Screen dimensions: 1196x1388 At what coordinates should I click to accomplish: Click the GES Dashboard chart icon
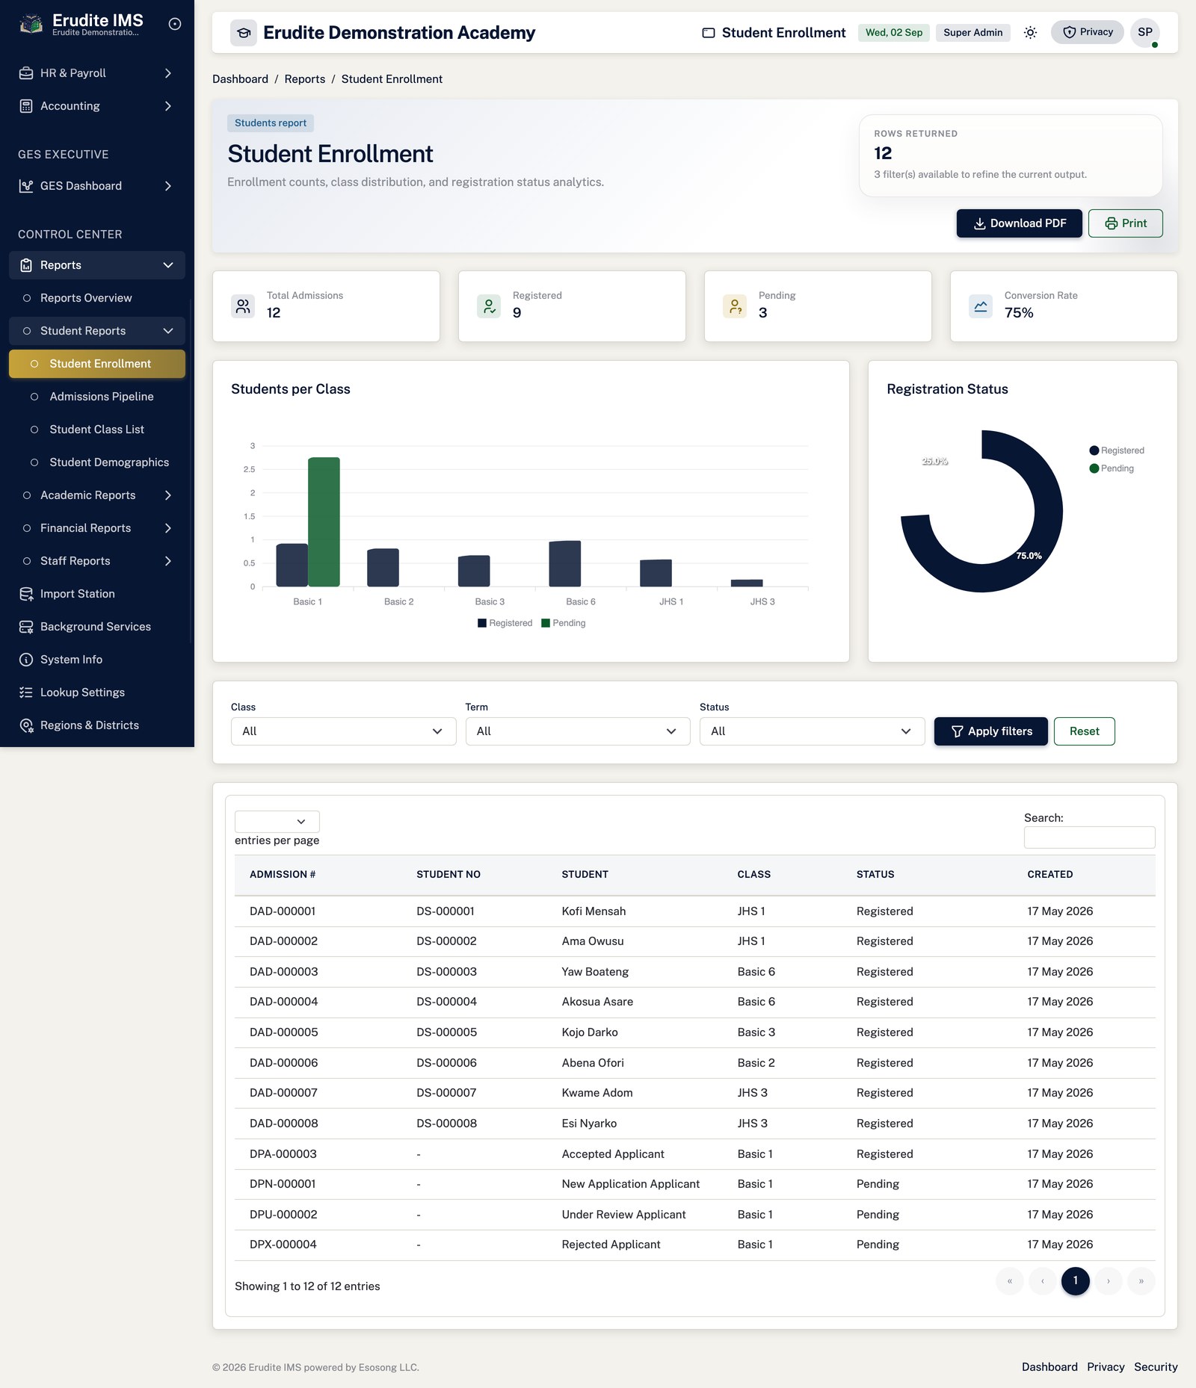click(26, 186)
